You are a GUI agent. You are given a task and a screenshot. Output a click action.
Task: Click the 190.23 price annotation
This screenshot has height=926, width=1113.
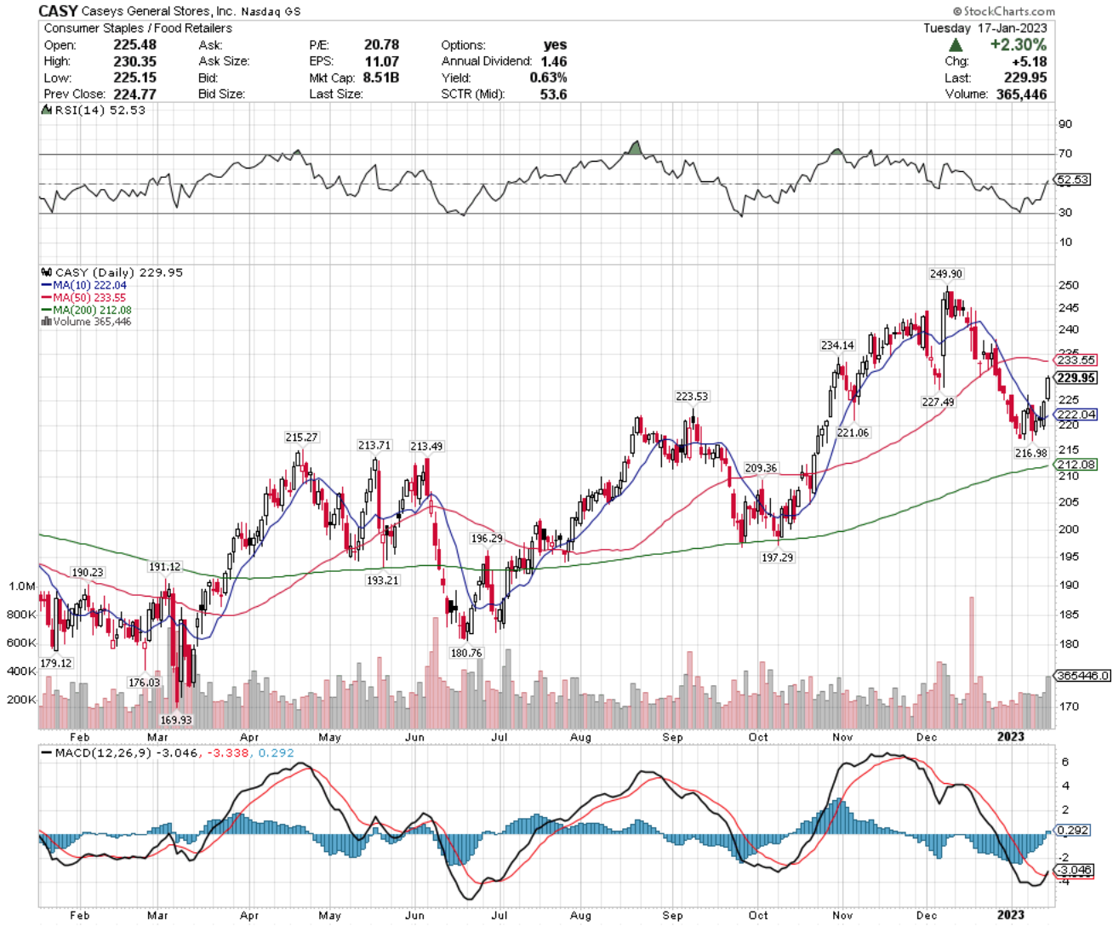87,573
